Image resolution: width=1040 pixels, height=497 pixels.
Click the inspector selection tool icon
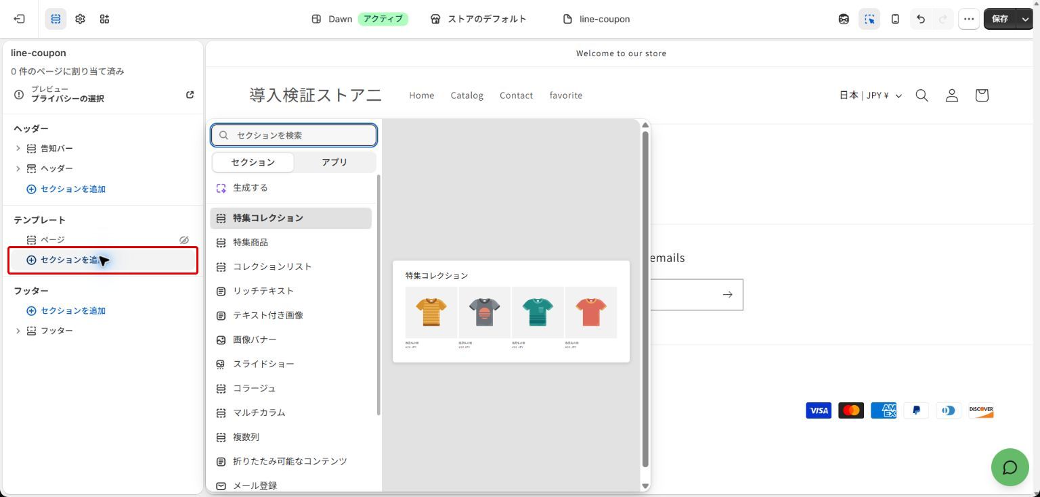869,19
